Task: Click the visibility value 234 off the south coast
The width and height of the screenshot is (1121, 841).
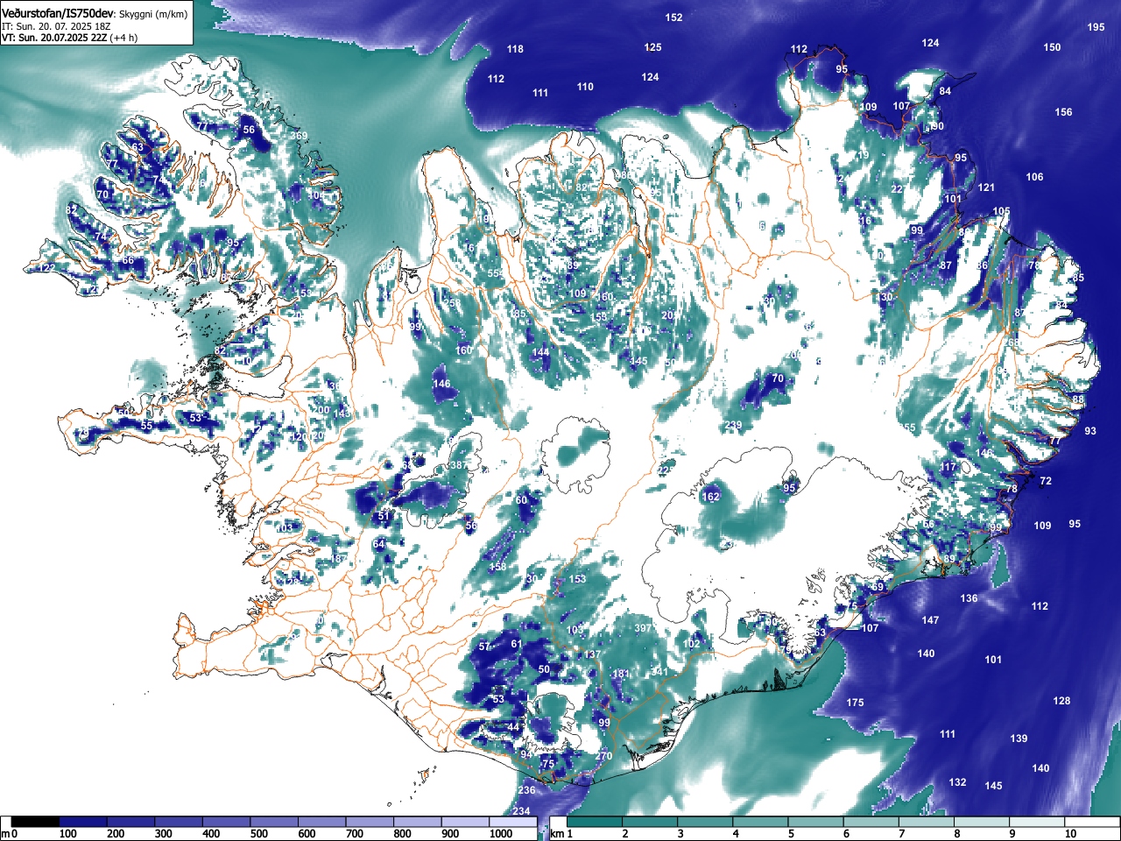Action: [x=522, y=811]
